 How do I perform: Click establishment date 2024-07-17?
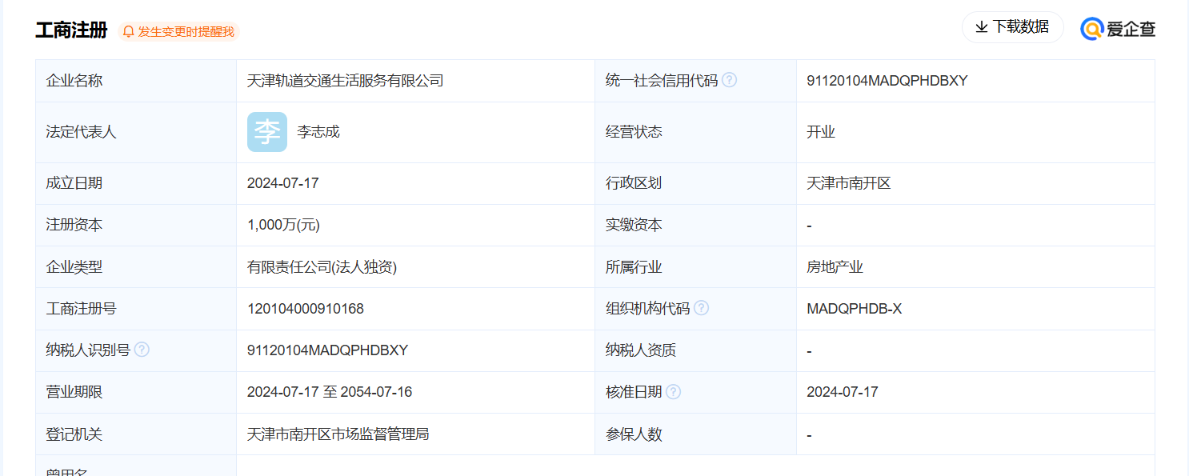point(284,182)
